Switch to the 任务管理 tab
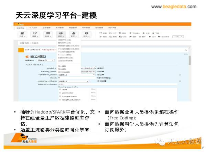This screenshot has width=209, height=152. pyautogui.click(x=99, y=28)
